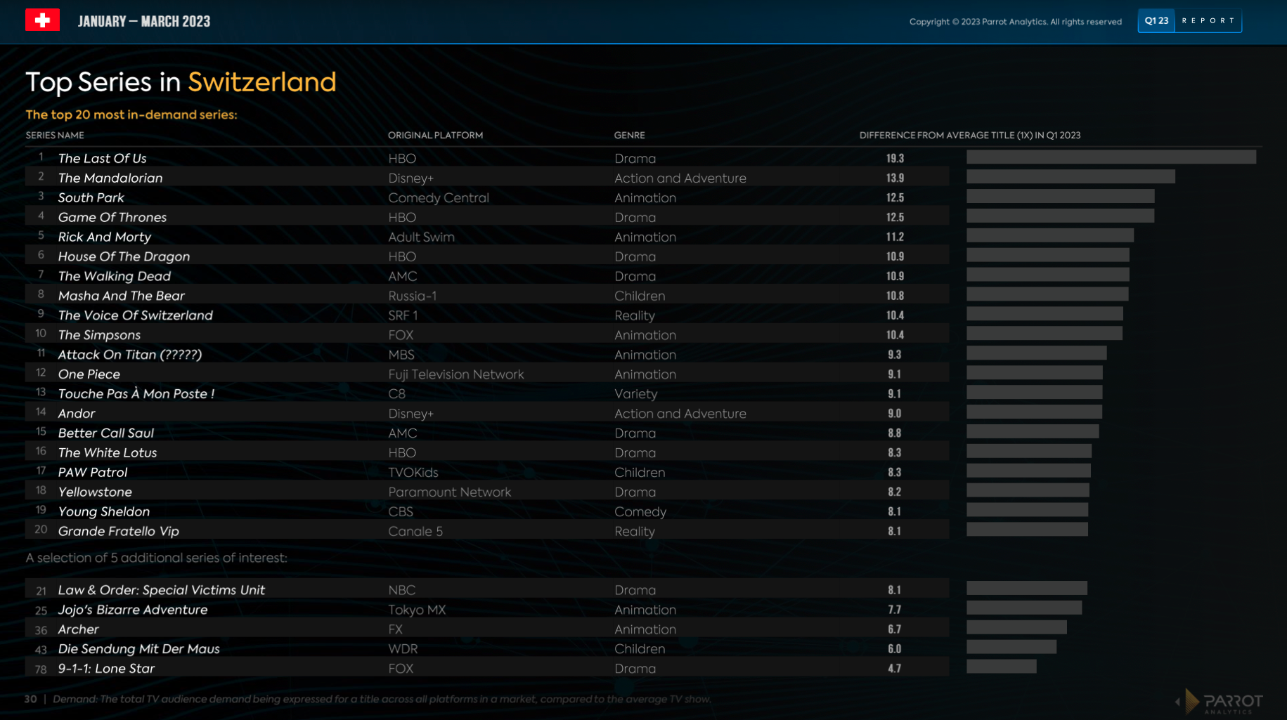Select 'Archer' series name
Screen dimensions: 1287x720
[x=78, y=629]
